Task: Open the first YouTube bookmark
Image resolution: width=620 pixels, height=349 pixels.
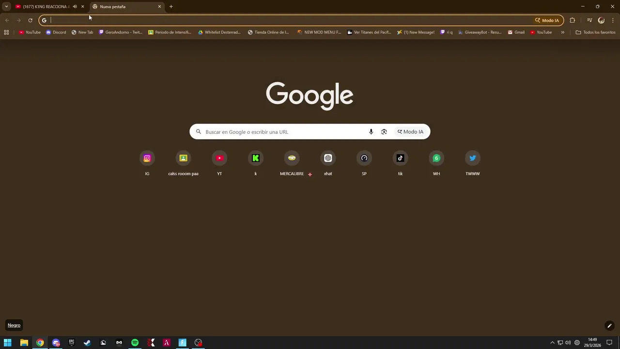Action: (30, 32)
